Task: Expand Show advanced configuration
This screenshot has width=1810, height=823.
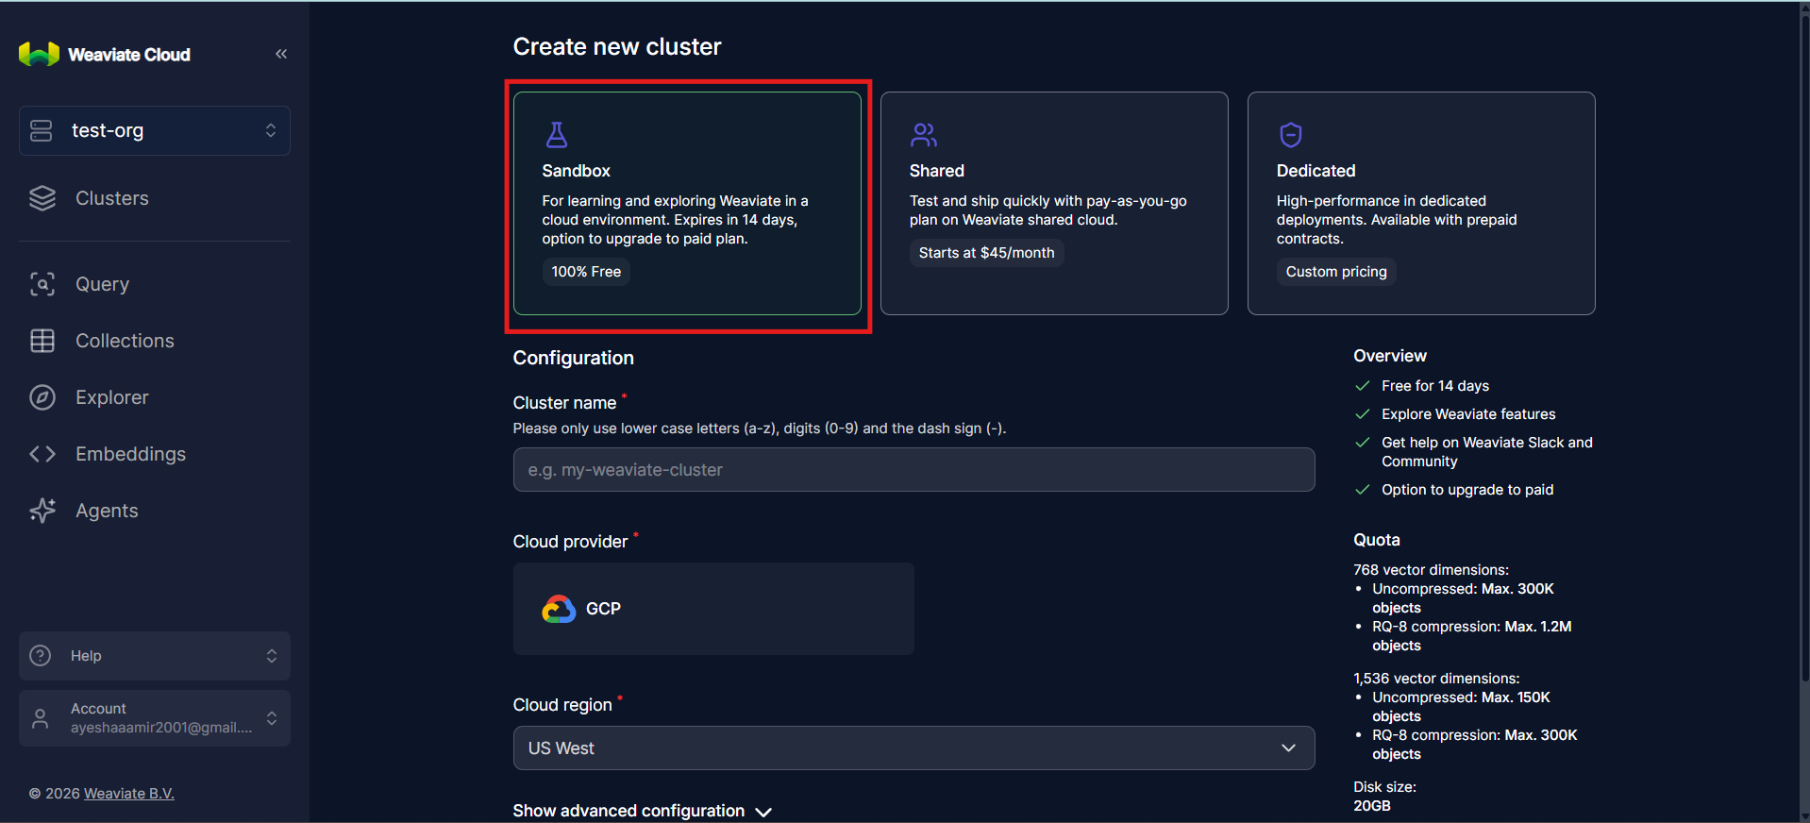Action: click(x=642, y=811)
